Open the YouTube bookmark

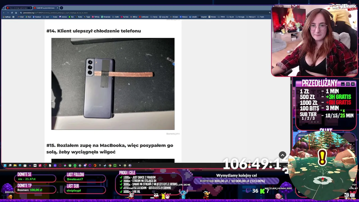pyautogui.click(x=125, y=17)
